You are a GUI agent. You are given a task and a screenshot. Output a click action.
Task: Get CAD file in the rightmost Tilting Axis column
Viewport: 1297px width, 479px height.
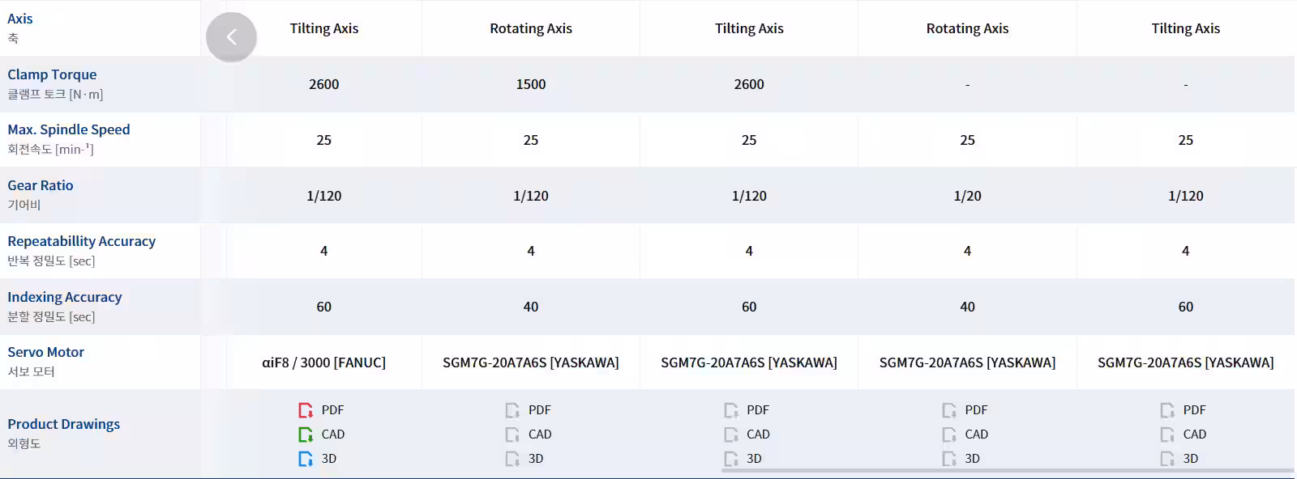pos(1184,434)
